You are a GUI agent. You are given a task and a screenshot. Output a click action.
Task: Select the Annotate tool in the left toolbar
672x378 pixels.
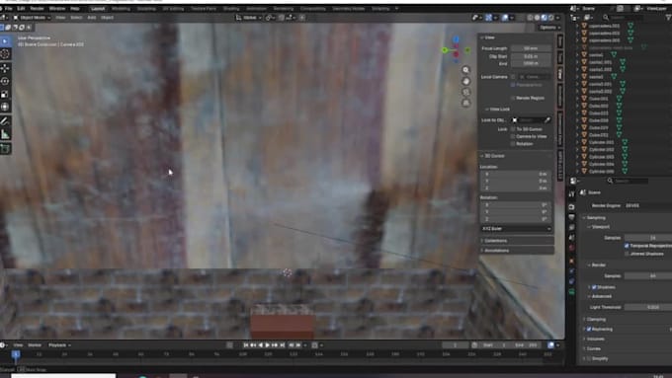(x=5, y=121)
